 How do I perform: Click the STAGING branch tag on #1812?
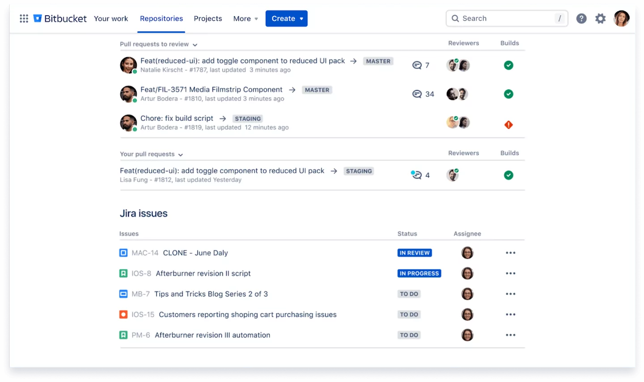[x=359, y=171]
